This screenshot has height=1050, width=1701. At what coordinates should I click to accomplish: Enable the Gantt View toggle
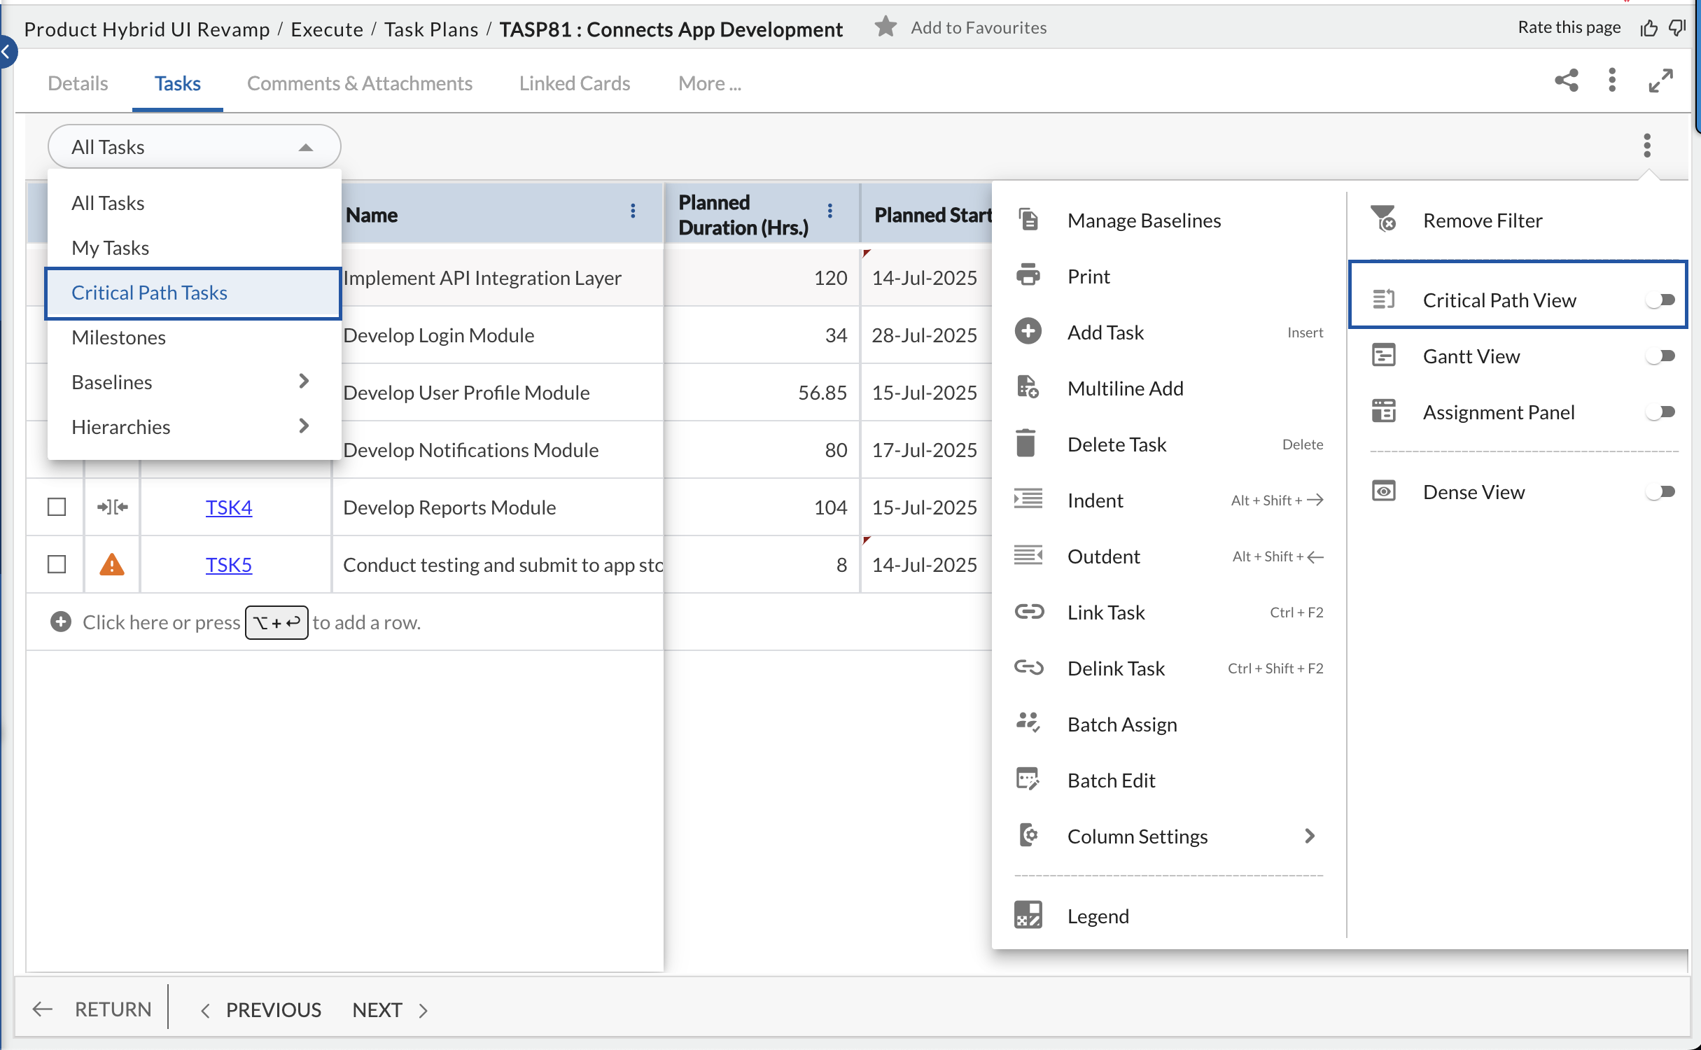coord(1660,356)
